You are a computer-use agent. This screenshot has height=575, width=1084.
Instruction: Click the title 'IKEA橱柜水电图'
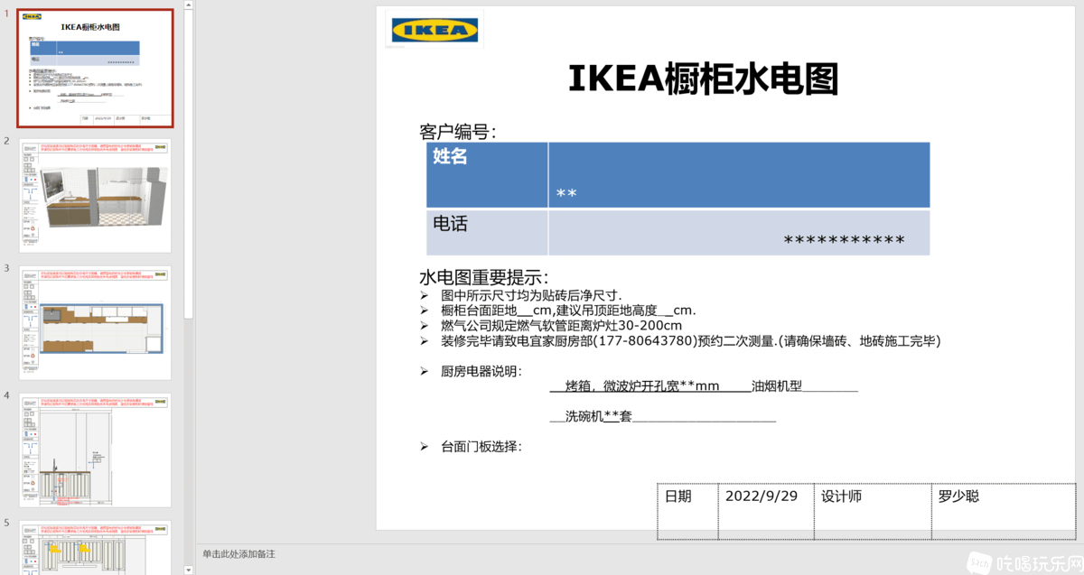point(704,79)
